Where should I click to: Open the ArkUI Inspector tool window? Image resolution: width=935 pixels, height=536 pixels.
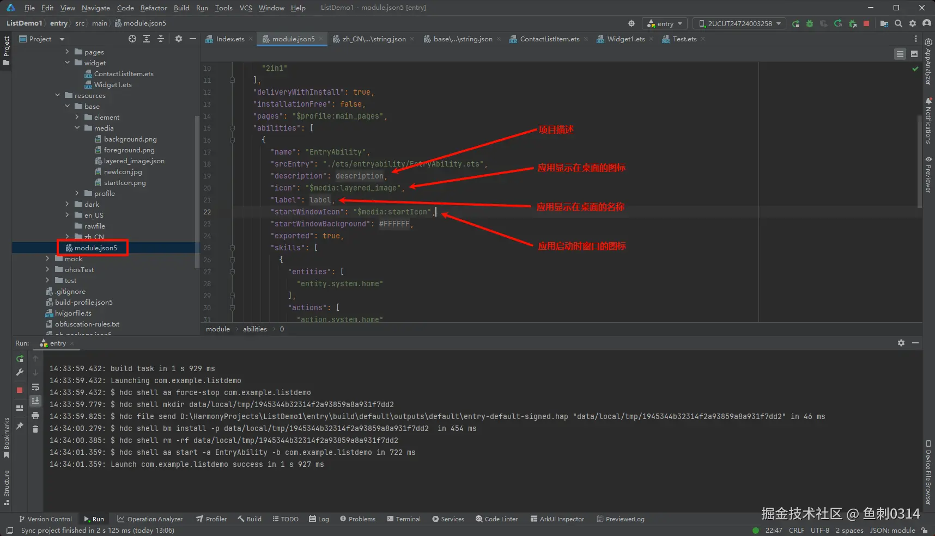pos(557,519)
